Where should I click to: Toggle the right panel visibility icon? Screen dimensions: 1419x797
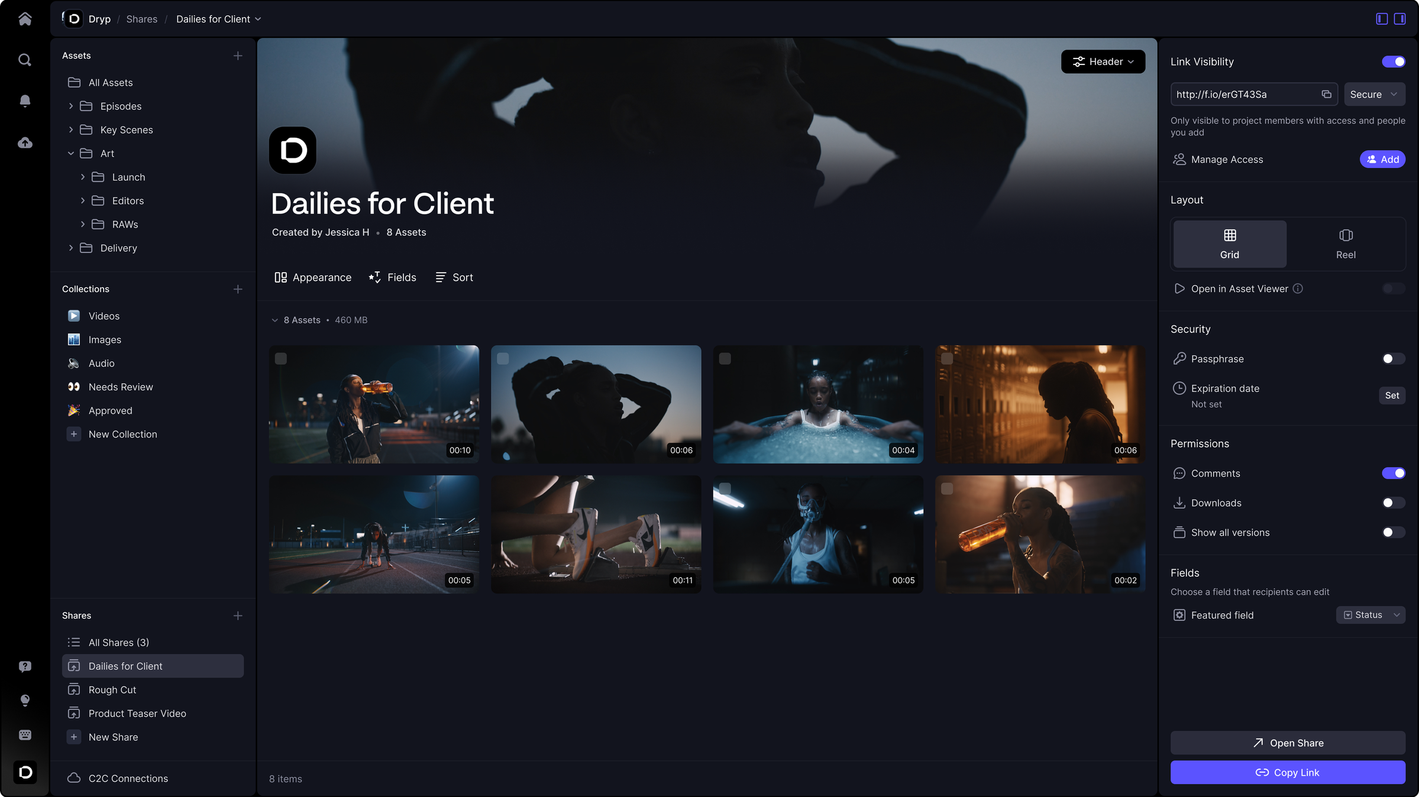pos(1399,19)
